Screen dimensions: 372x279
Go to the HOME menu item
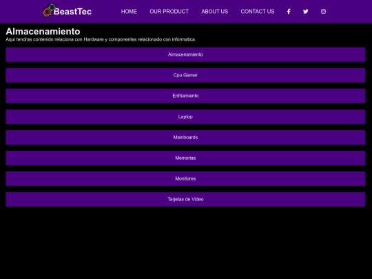tap(129, 12)
